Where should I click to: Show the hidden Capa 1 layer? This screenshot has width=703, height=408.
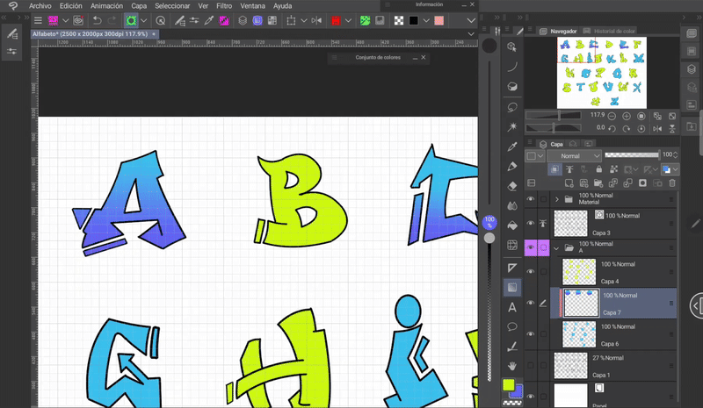click(x=531, y=363)
